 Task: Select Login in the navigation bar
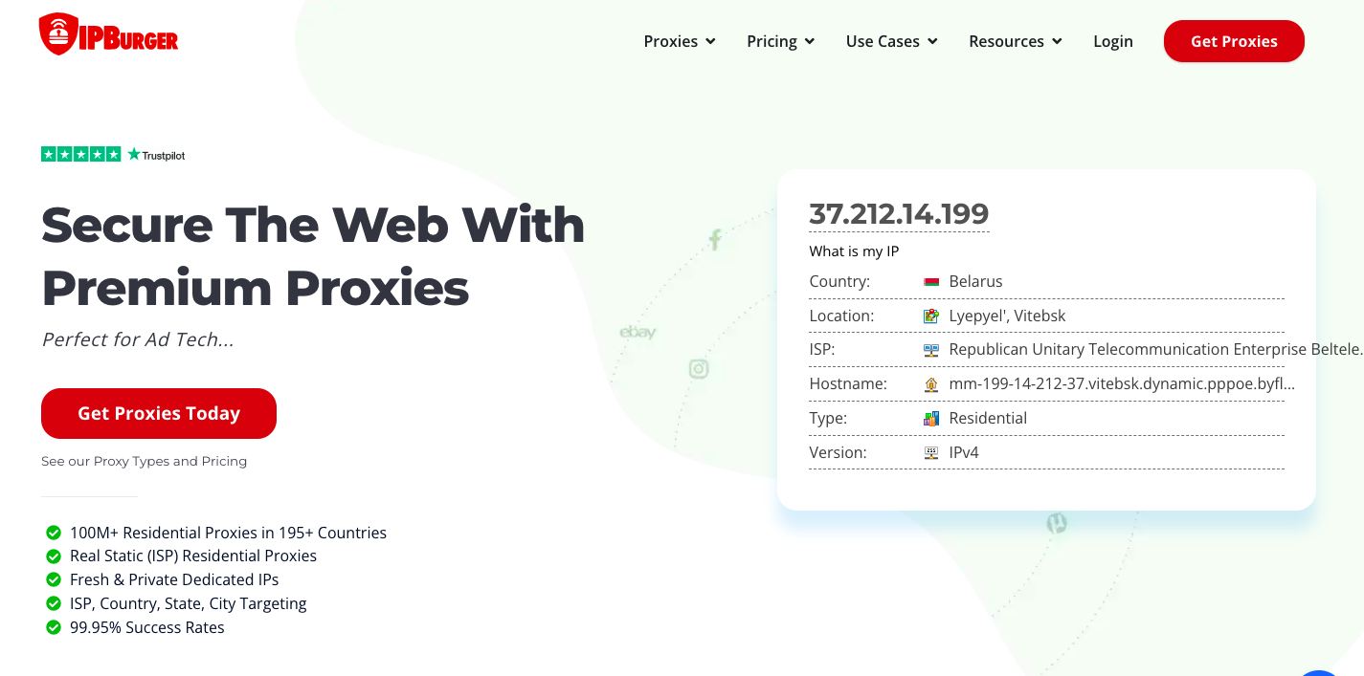1113,41
